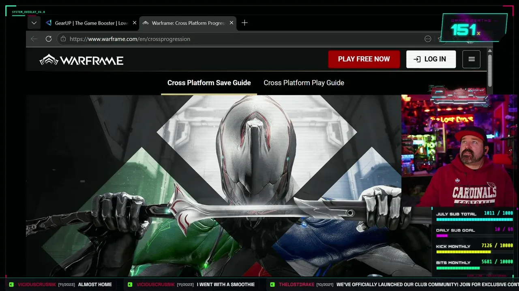Switch to the GearUP Game Booster tab
This screenshot has height=291, width=519.
pos(92,23)
